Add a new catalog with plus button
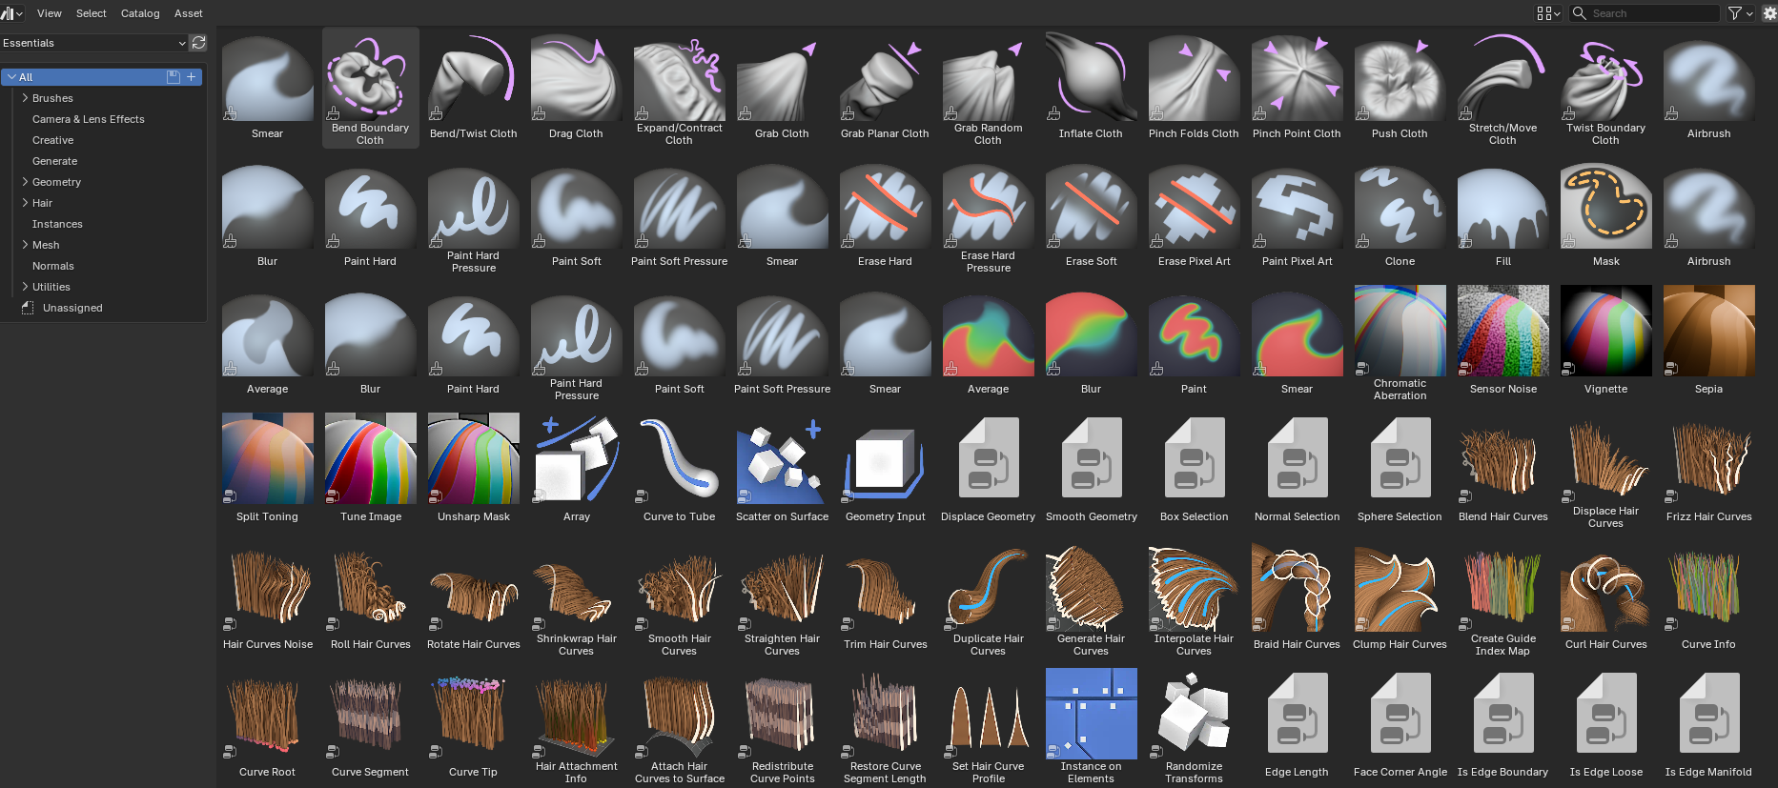The image size is (1778, 788). [x=192, y=77]
